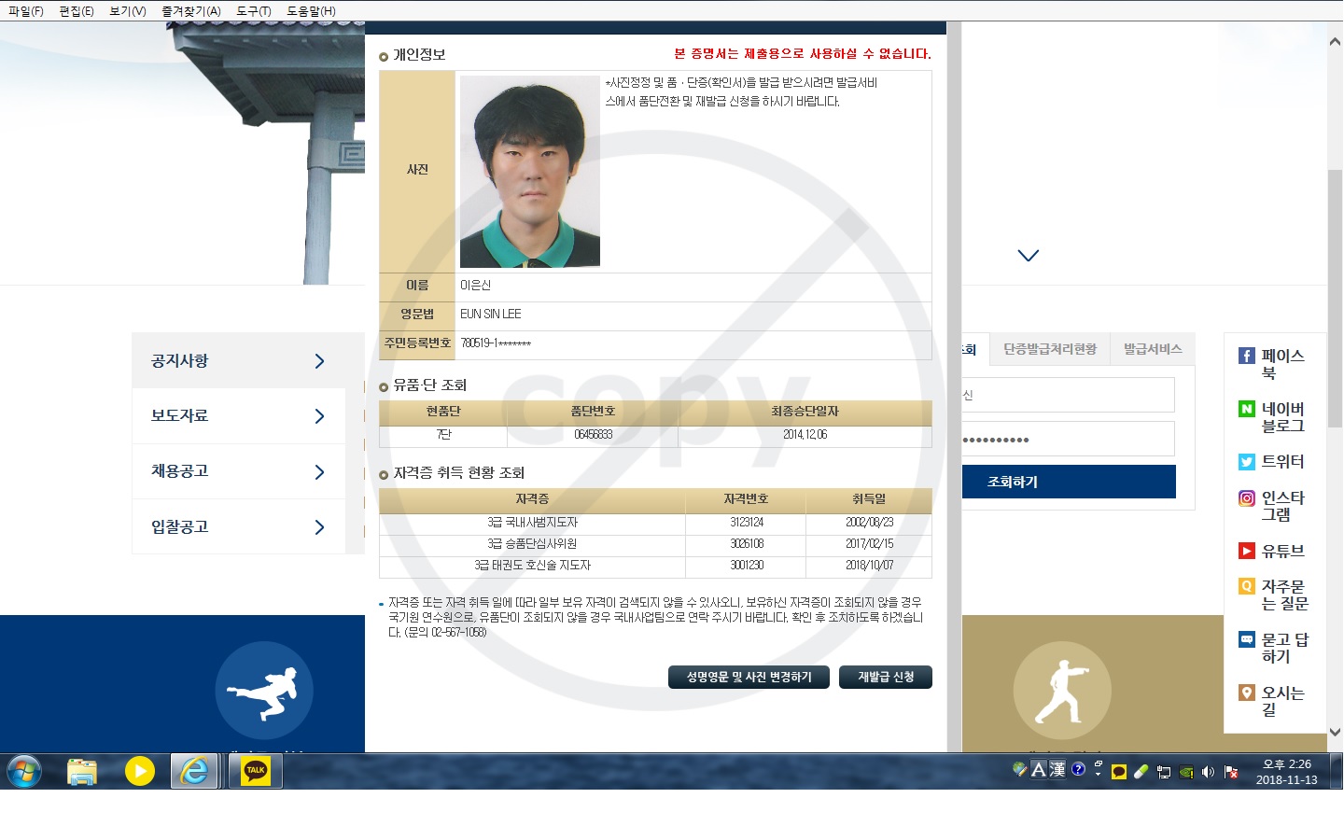Switch to the 발급서비스 tab
Screen dimensions: 1344x840
1153,349
